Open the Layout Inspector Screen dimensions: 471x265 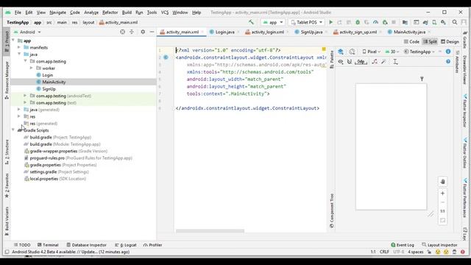pos(439,245)
